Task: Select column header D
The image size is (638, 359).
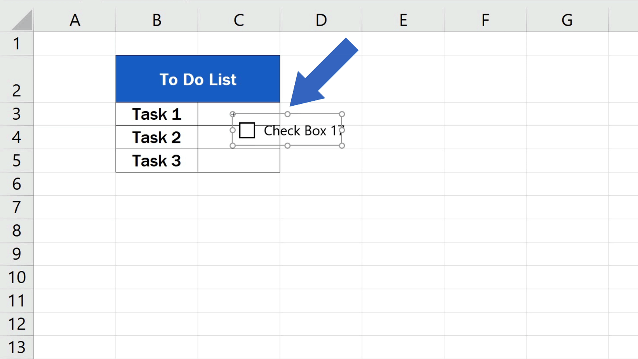Action: point(321,19)
